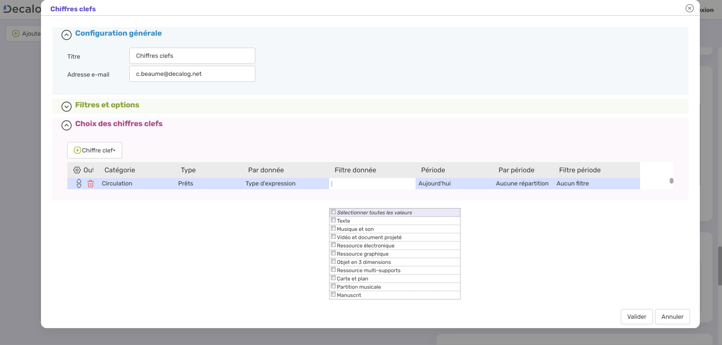Click the gear icon in table header
This screenshot has width=722, height=345.
tap(77, 170)
